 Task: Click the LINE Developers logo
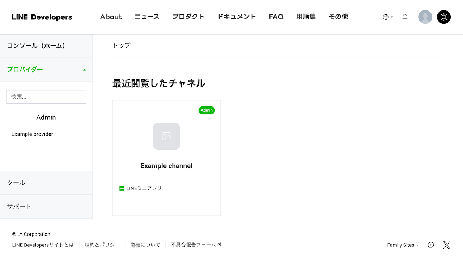pyautogui.click(x=42, y=17)
